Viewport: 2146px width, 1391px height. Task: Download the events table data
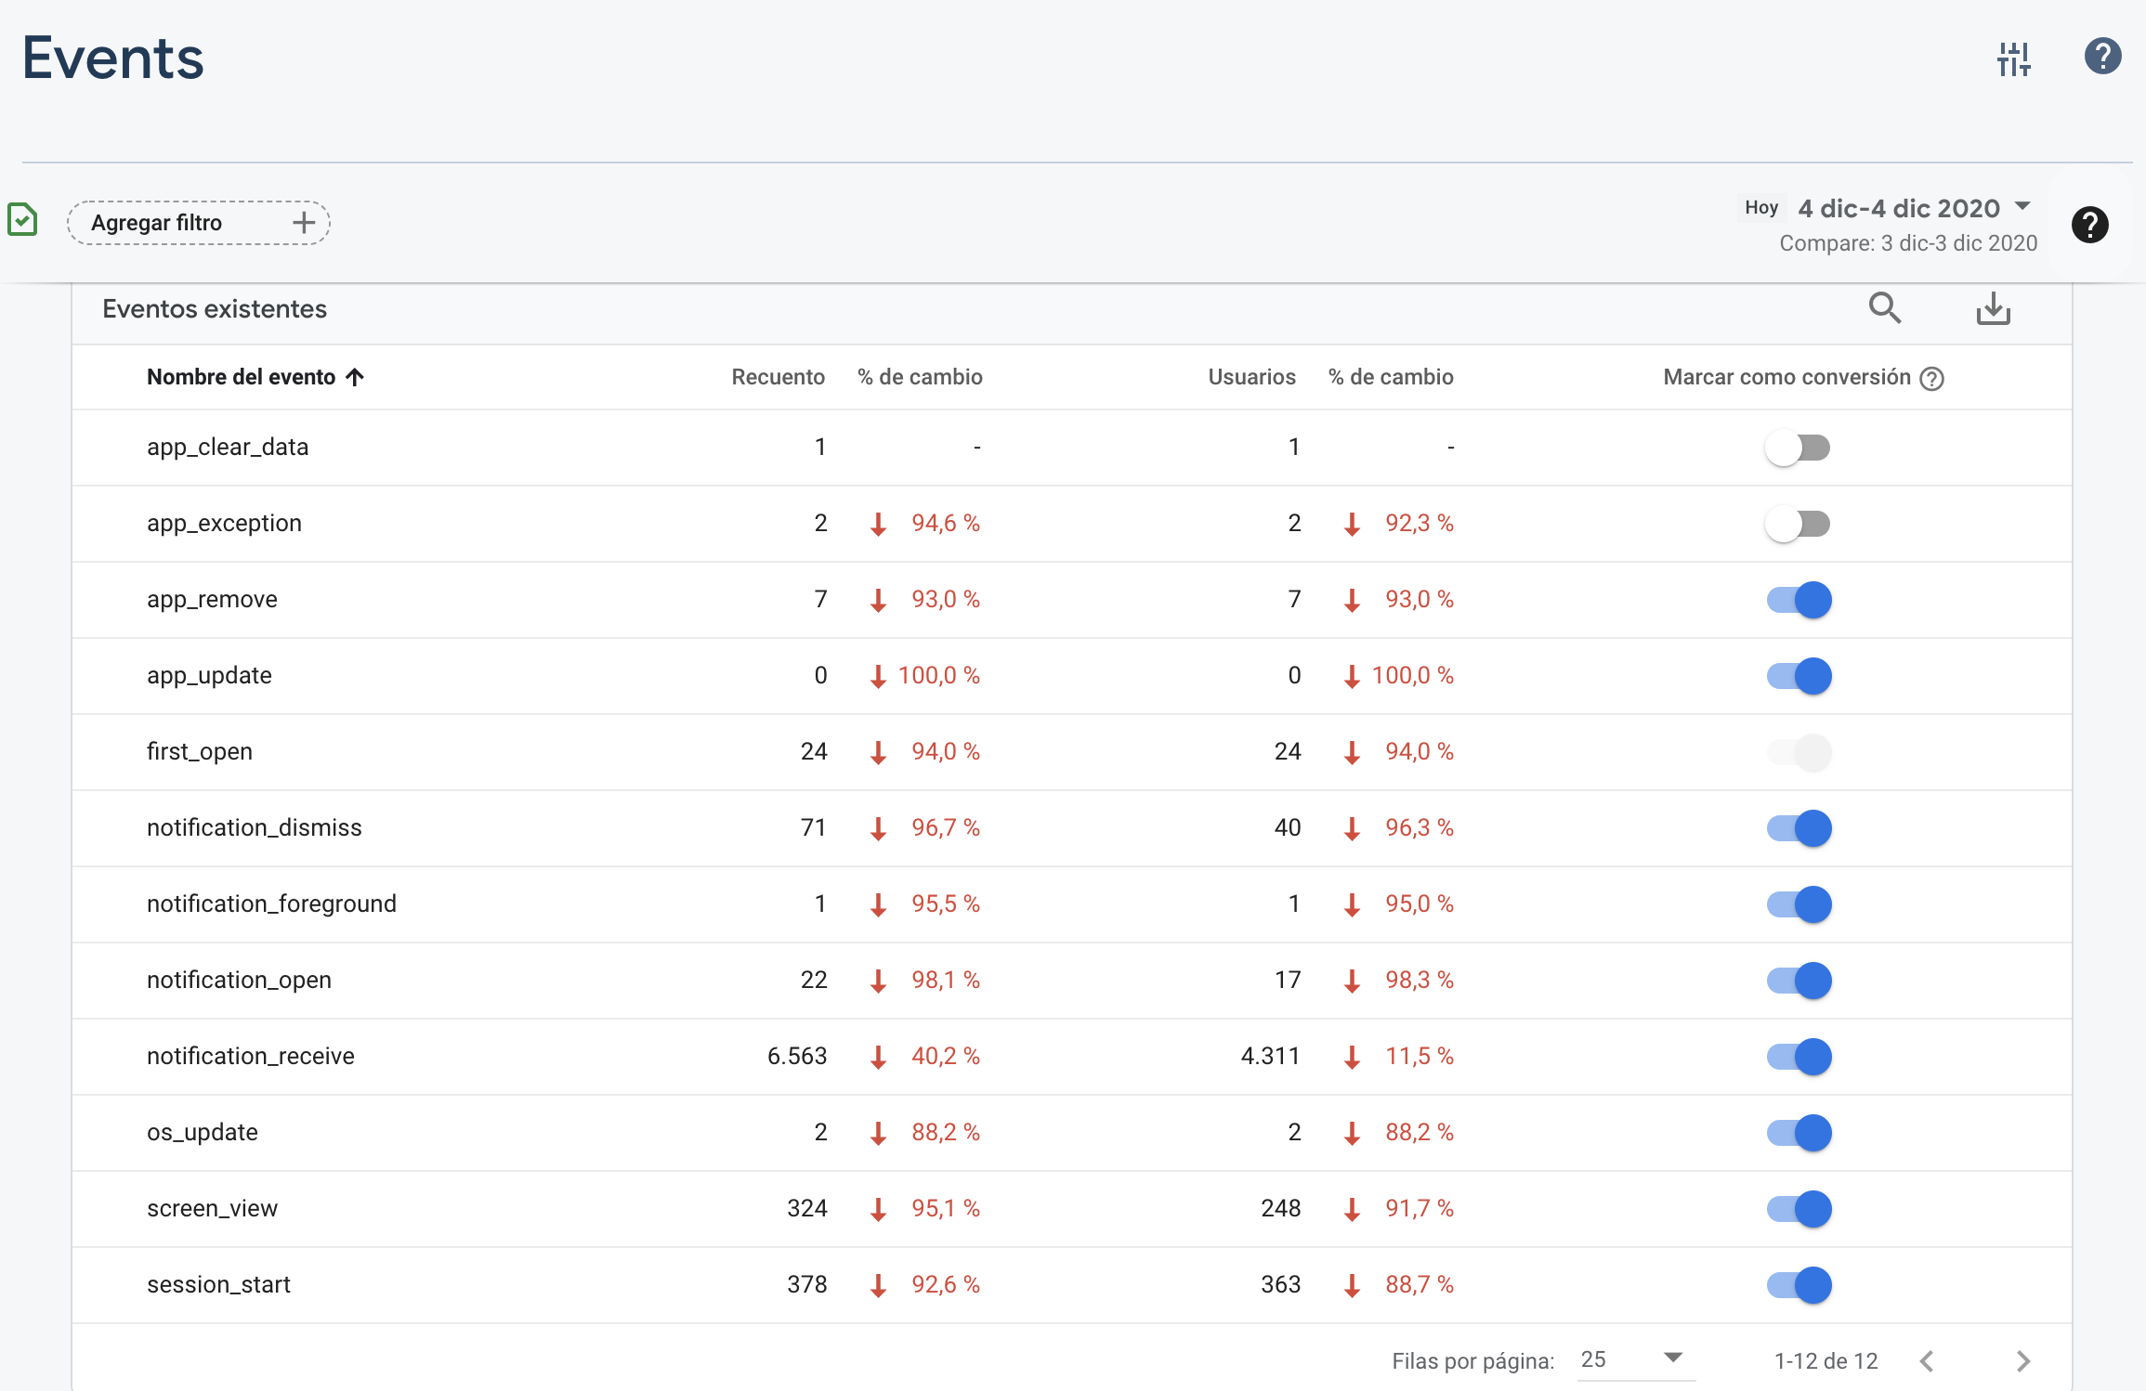(x=1993, y=308)
